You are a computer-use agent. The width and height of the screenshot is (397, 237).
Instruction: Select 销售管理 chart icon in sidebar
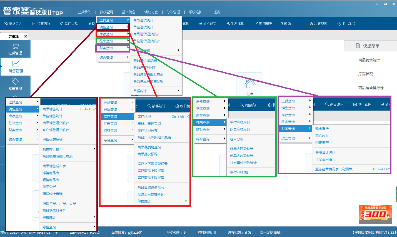pos(15,67)
